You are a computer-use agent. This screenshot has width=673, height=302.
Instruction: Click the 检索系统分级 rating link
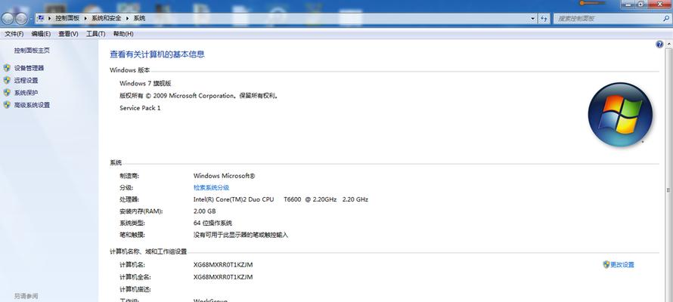[x=211, y=188]
